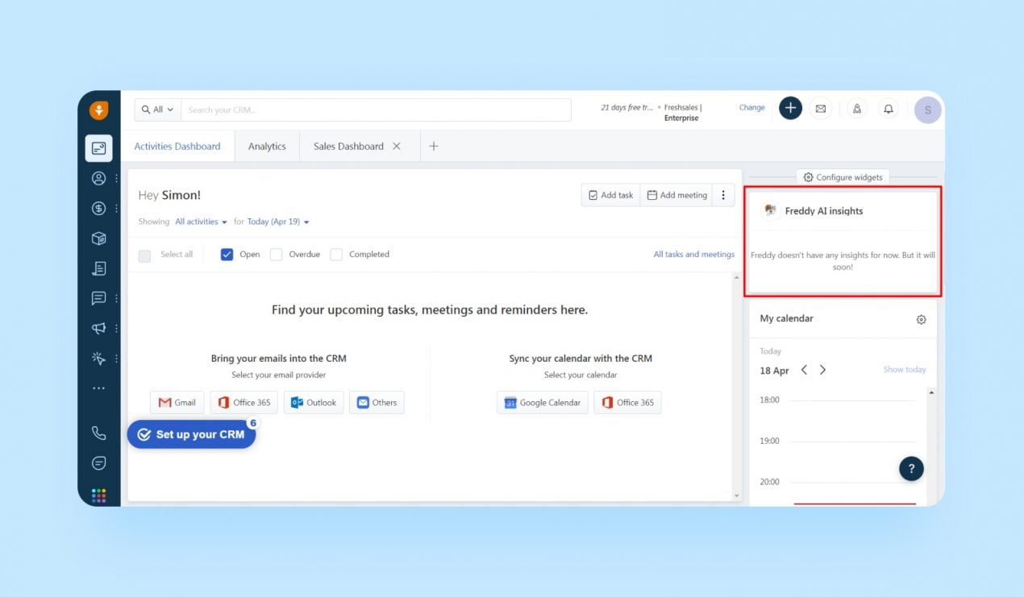Switch to Activities Dashboard tab
Screen dimensions: 1024x597
[x=177, y=147]
